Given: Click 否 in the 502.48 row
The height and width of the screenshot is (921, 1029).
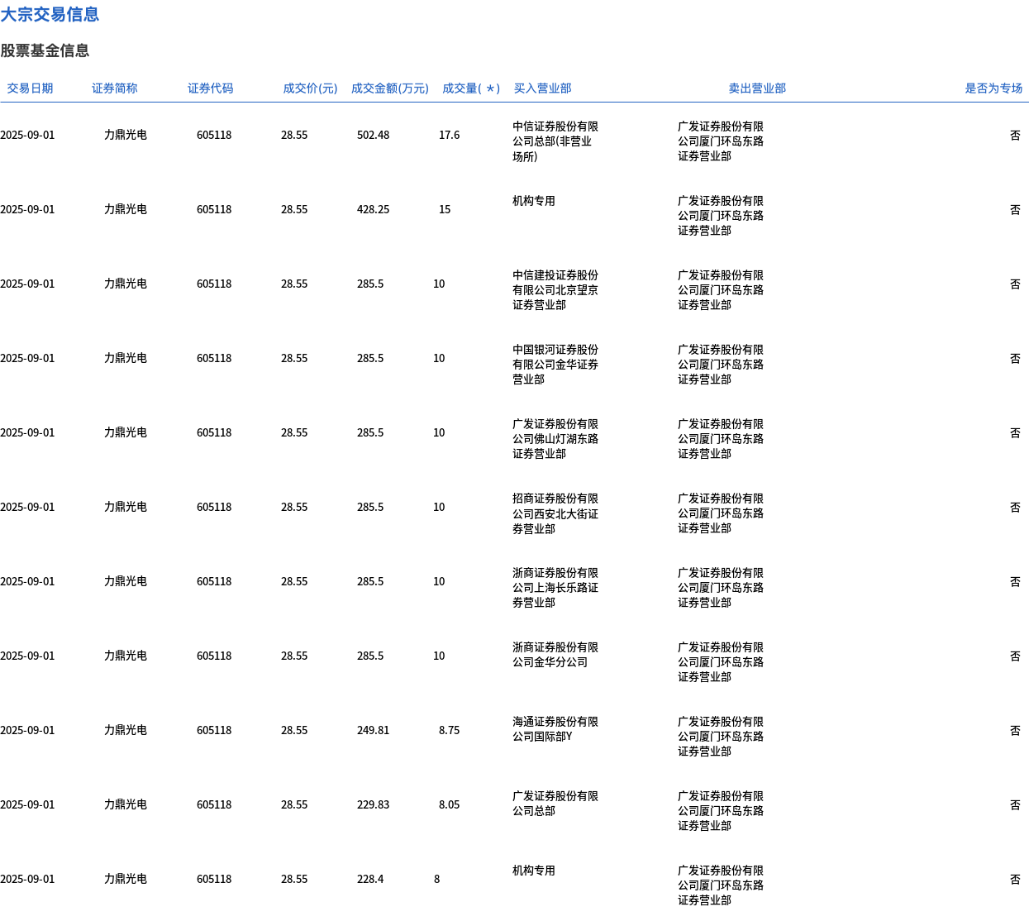Looking at the screenshot, I should [x=1015, y=135].
